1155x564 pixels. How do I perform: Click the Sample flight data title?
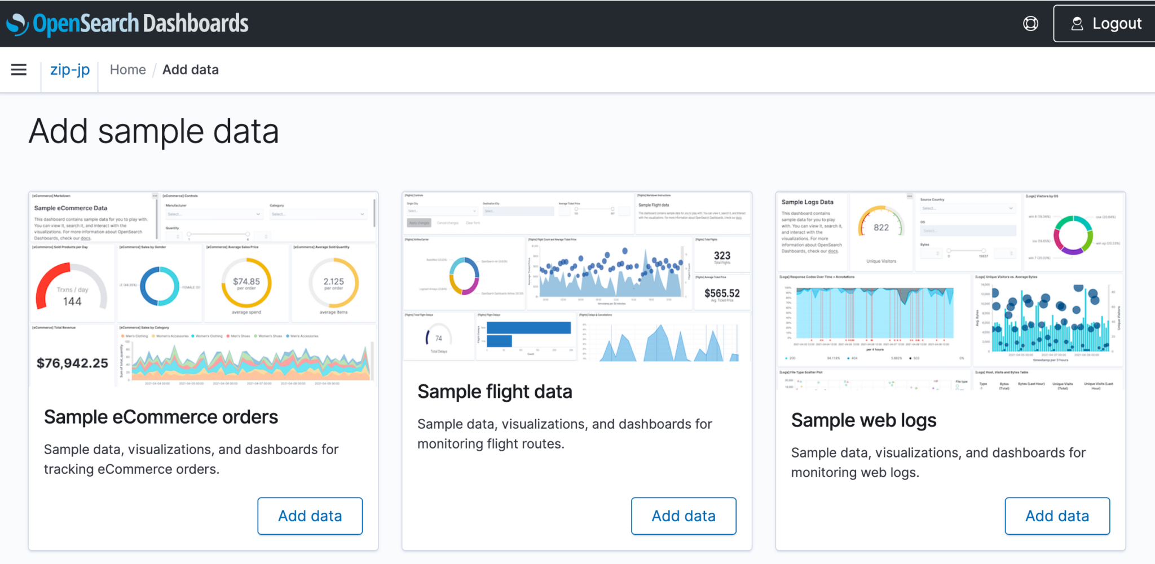coord(495,392)
